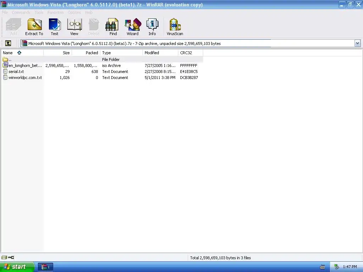Sort by CRC32 column header

click(190, 53)
